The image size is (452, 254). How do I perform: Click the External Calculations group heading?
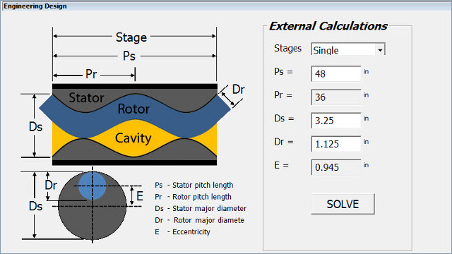point(328,26)
